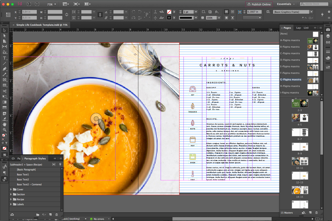This screenshot has height=221, width=332.
Task: Open Adobe Stock with St icon
Action: 37,4
